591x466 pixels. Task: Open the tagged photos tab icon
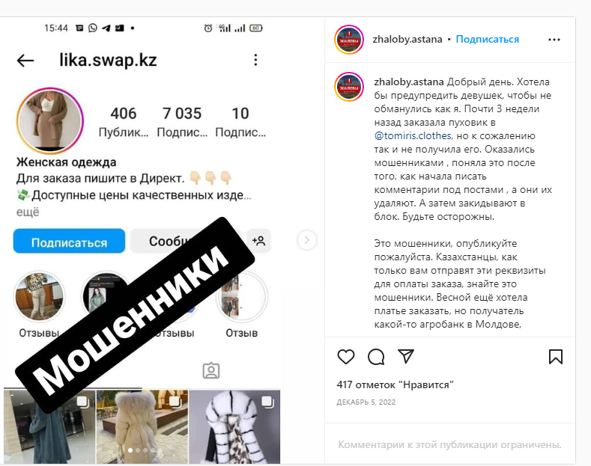tap(211, 371)
